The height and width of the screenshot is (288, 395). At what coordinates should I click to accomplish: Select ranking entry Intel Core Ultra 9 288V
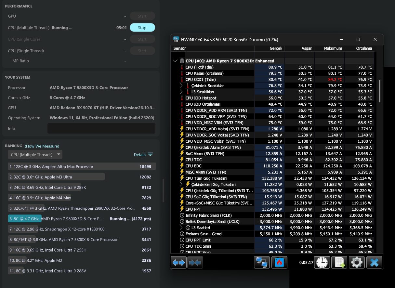tap(82, 271)
